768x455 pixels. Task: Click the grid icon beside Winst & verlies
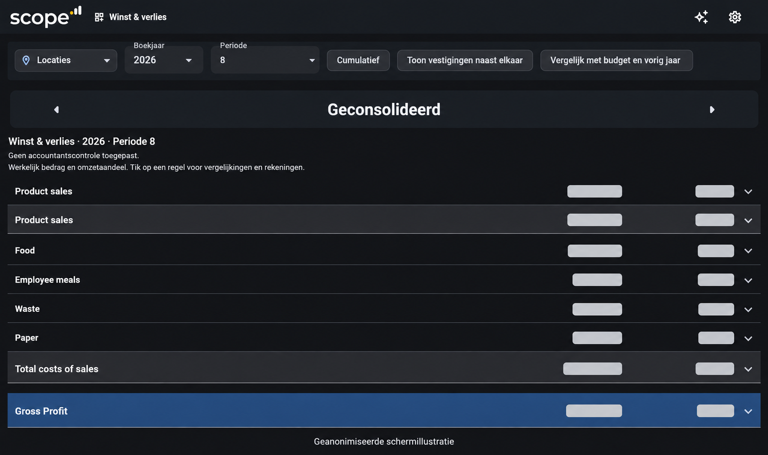tap(99, 17)
